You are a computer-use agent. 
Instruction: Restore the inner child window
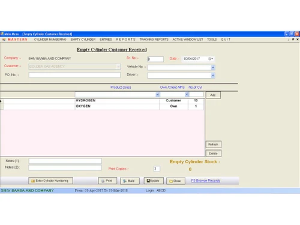pos(293,40)
